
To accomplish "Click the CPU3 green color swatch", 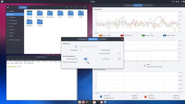I will click(x=143, y=36).
